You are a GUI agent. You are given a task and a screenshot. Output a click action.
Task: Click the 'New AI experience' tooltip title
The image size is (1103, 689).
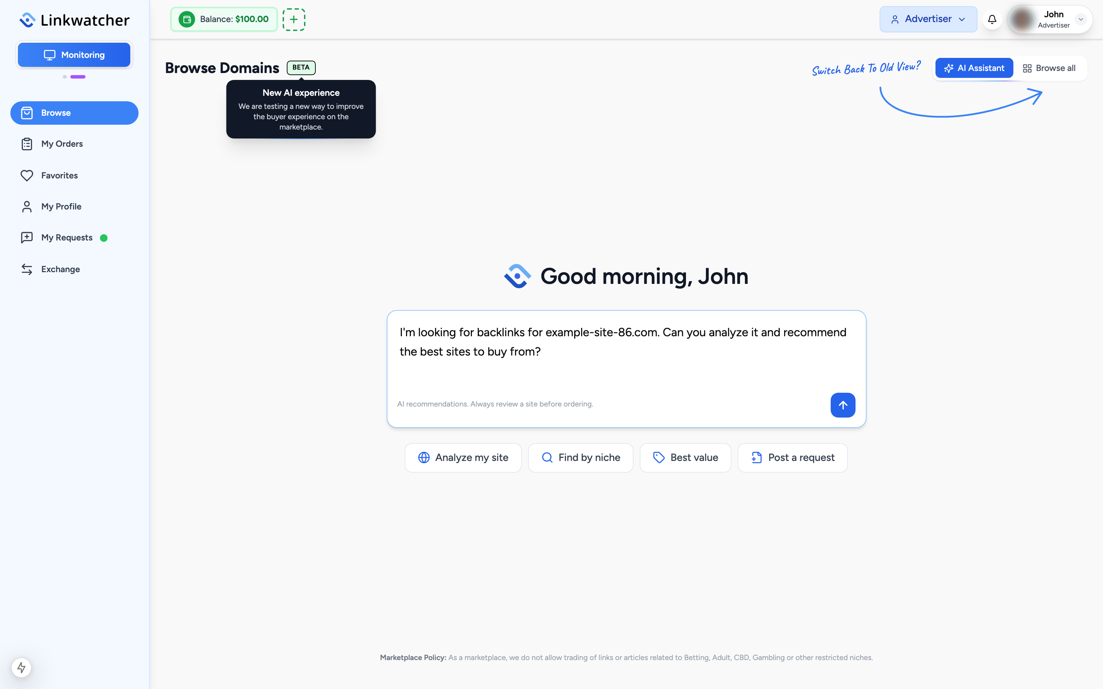click(301, 93)
